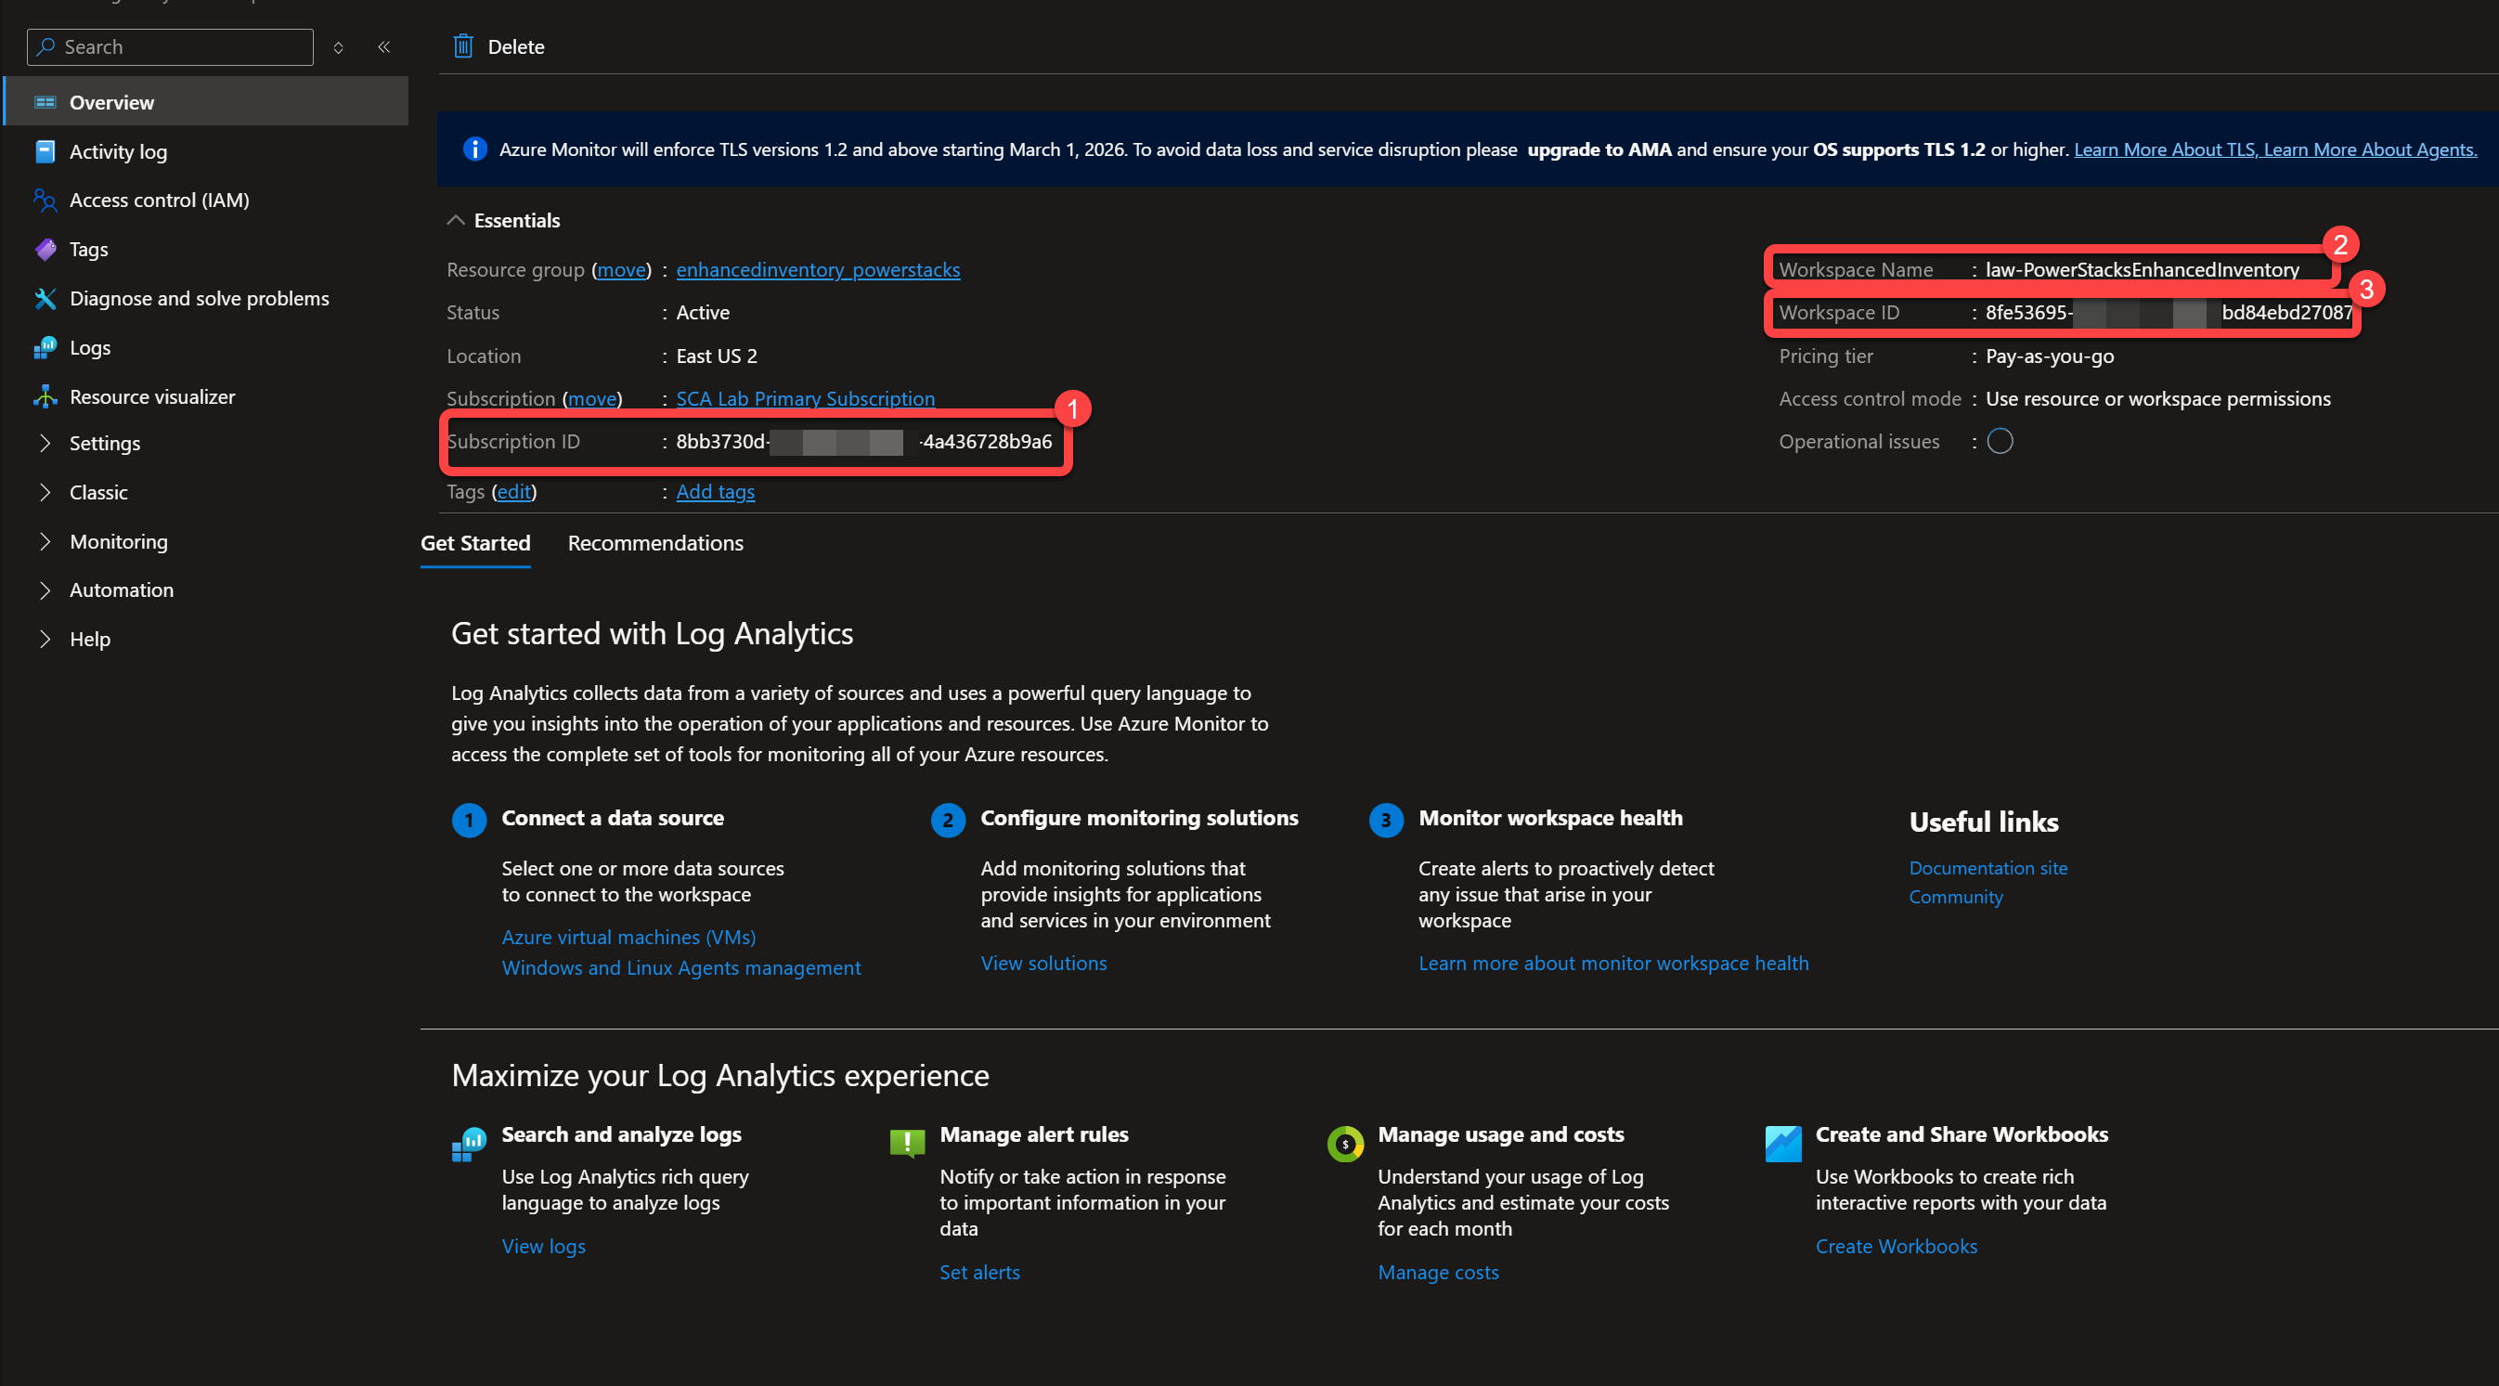Switch to the Recommendations tab
This screenshot has height=1386, width=2499.
(x=655, y=543)
